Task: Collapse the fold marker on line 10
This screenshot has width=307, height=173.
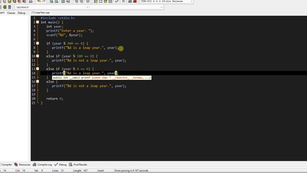Action: coord(37,56)
